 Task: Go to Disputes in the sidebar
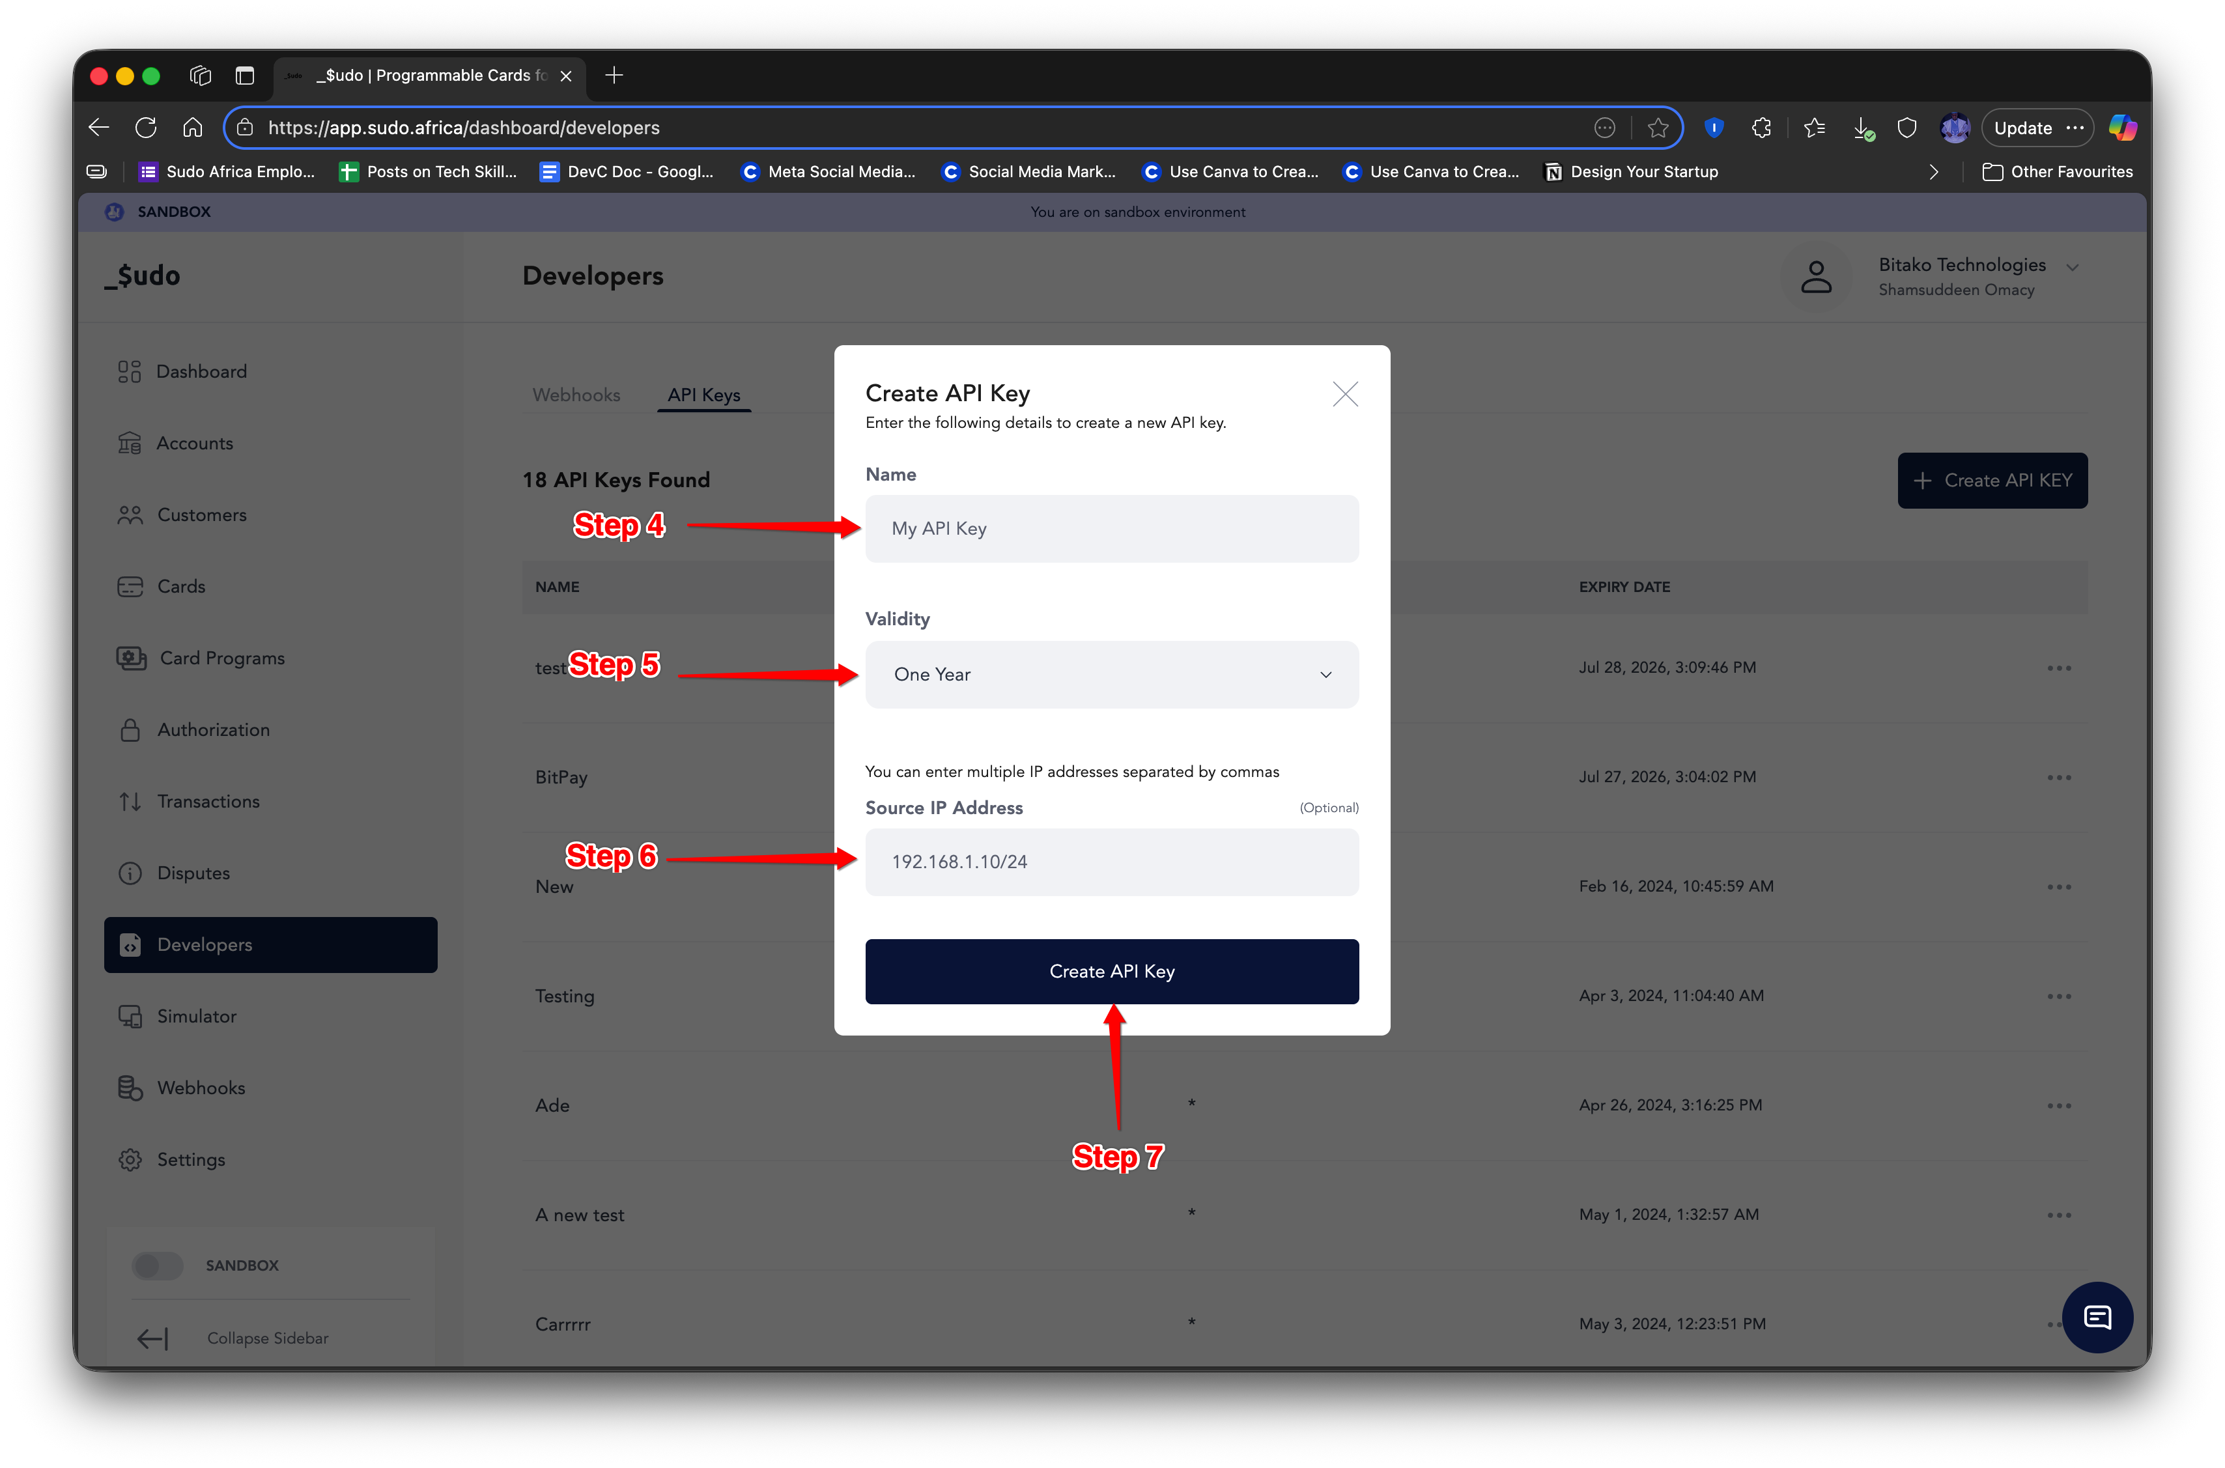[x=193, y=873]
